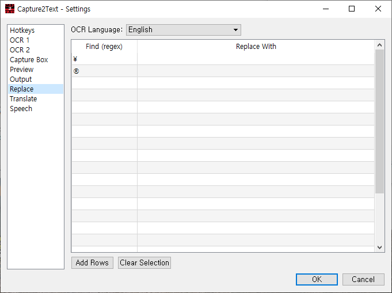This screenshot has height=293, width=392.
Task: Click the Add Rows button
Action: coord(92,262)
